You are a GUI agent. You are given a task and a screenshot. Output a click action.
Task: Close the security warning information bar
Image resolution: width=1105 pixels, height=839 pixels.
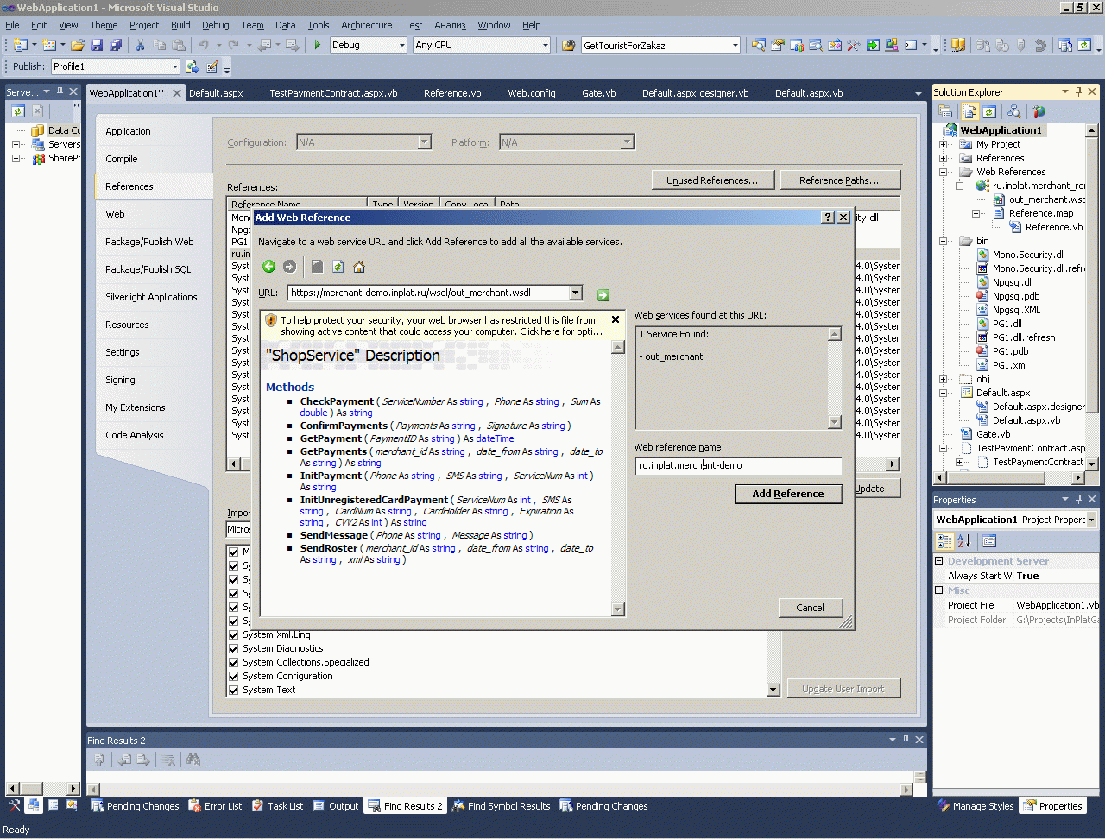[616, 319]
